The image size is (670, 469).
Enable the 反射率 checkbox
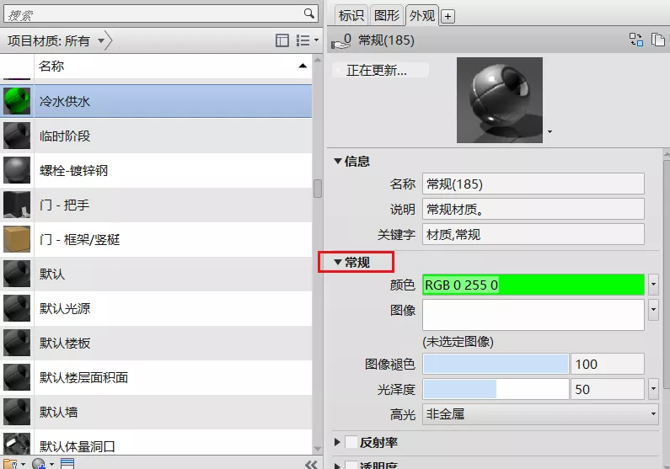tap(351, 442)
